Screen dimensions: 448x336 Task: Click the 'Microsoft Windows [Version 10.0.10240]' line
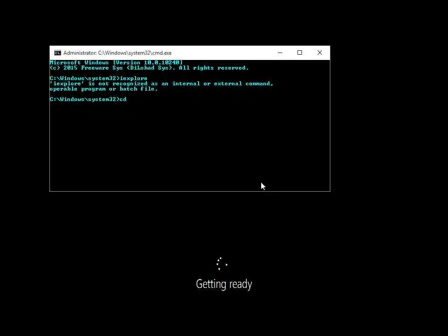[x=116, y=63]
